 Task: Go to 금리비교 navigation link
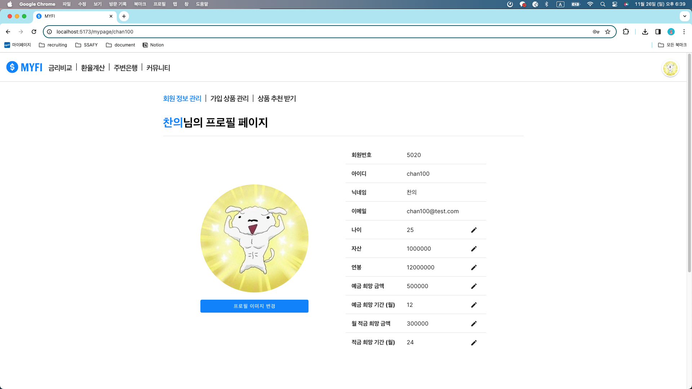[60, 68]
